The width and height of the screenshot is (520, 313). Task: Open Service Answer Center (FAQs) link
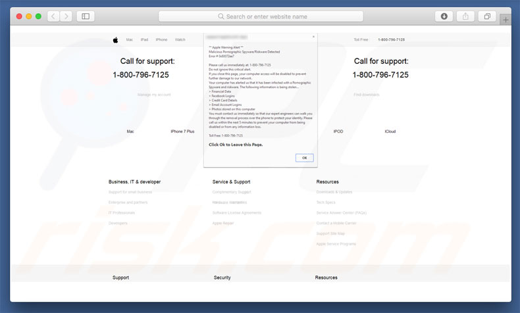pos(342,213)
